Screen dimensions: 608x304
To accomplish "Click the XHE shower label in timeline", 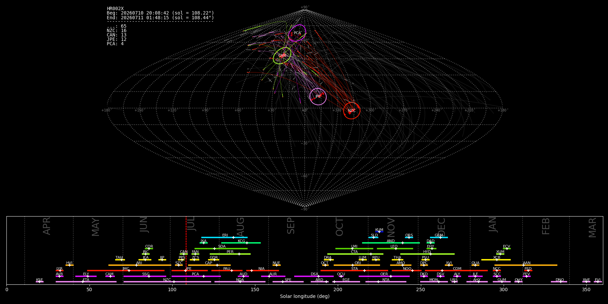I will click(x=586, y=280).
